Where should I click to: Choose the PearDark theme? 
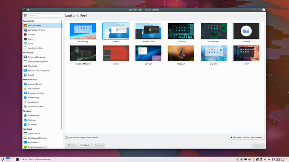pos(181,54)
